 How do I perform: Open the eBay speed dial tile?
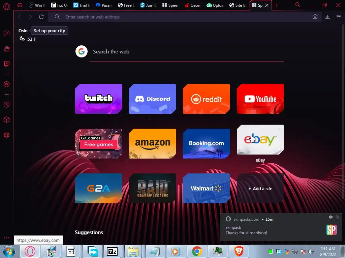pyautogui.click(x=260, y=140)
